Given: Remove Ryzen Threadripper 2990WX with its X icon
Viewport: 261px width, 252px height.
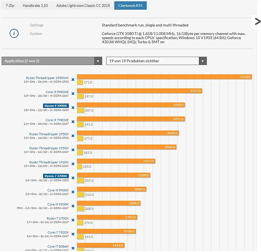Looking at the screenshot, I should pos(73,80).
